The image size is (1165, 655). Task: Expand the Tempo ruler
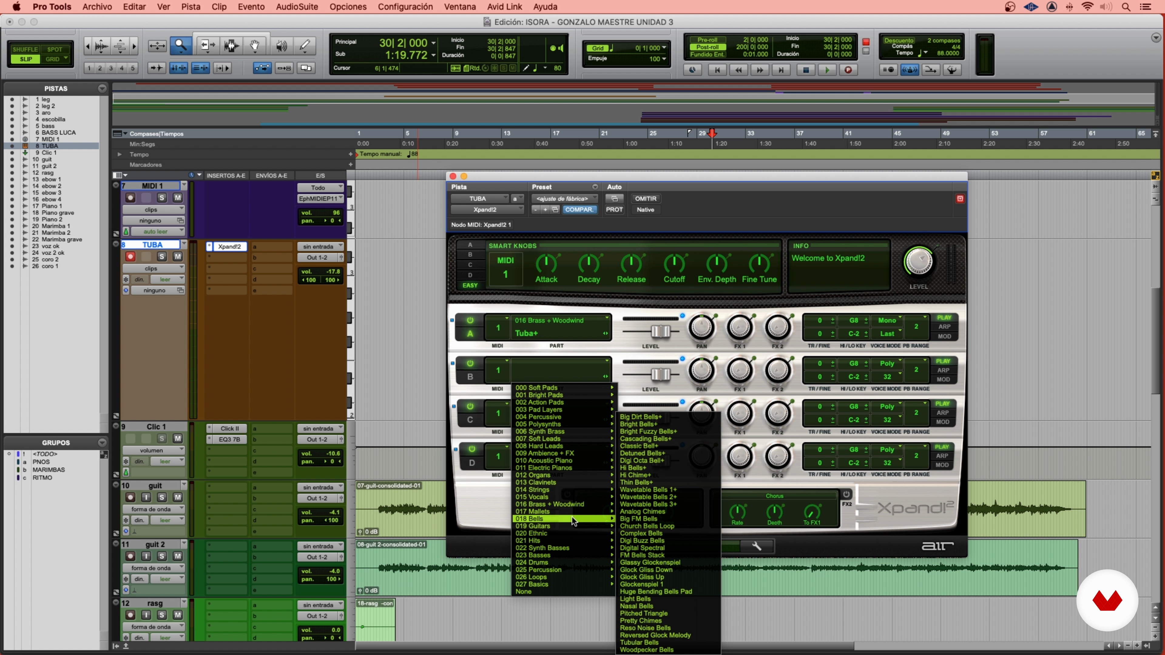point(120,155)
